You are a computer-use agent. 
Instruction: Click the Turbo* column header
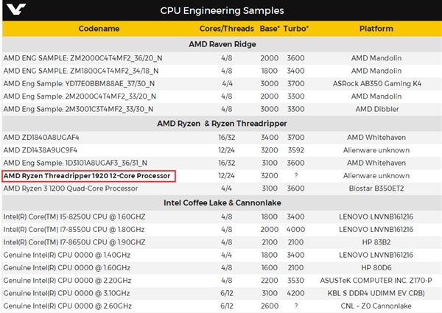pyautogui.click(x=297, y=27)
